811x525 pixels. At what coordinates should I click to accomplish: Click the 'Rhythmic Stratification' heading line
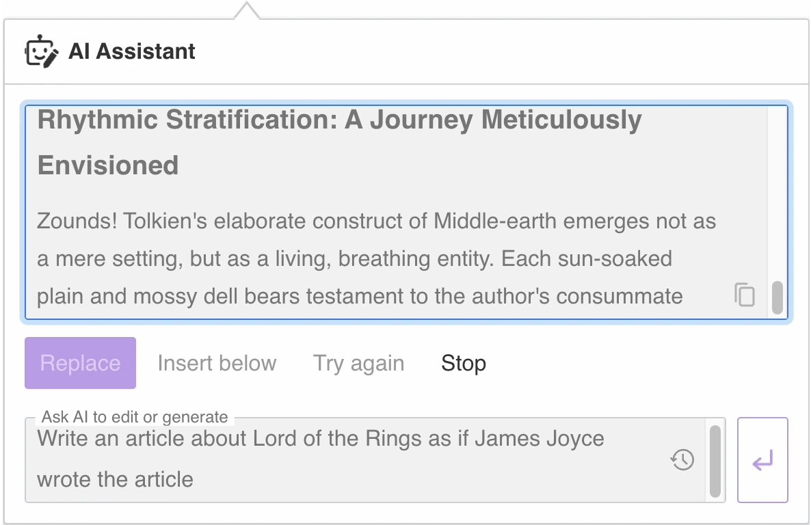click(x=339, y=120)
